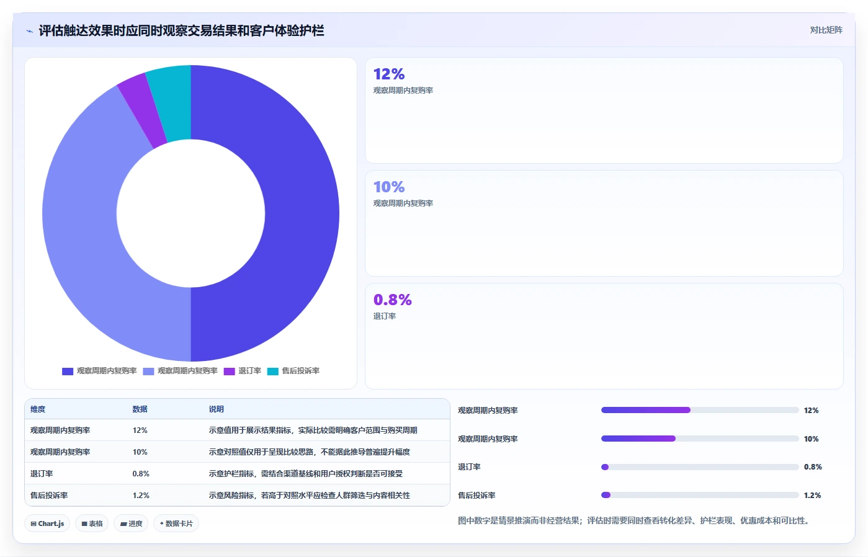Click the 1.2% value after the progress bar
This screenshot has width=868, height=557.
(812, 496)
